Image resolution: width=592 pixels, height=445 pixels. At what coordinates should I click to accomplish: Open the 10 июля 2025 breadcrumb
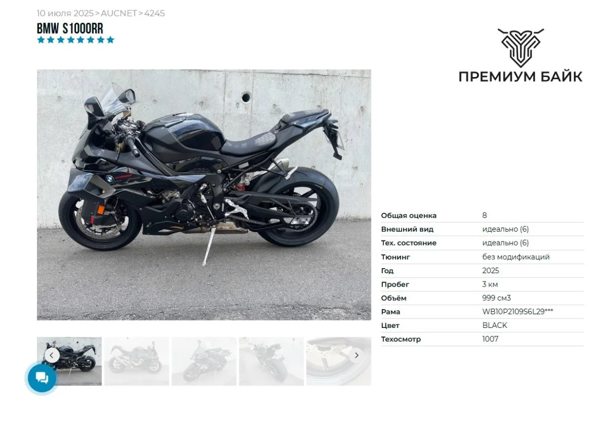(65, 13)
